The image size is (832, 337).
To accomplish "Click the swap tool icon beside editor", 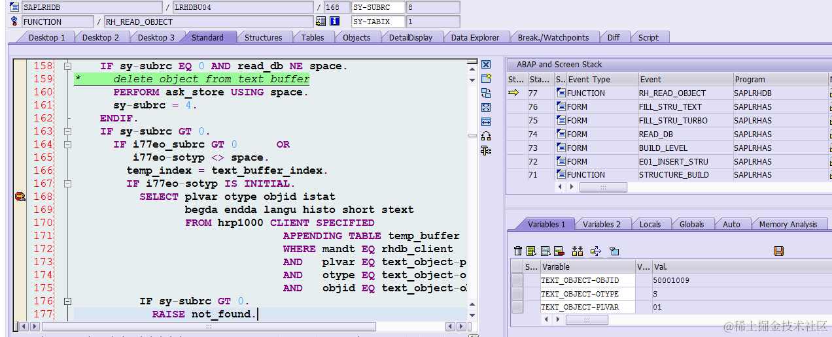I will tap(486, 93).
